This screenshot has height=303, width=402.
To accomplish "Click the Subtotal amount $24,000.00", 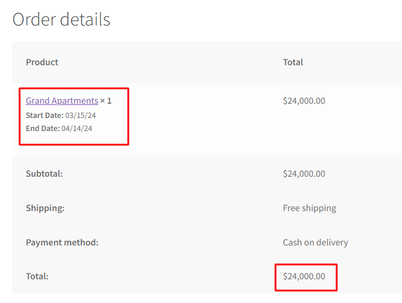I will [x=304, y=174].
